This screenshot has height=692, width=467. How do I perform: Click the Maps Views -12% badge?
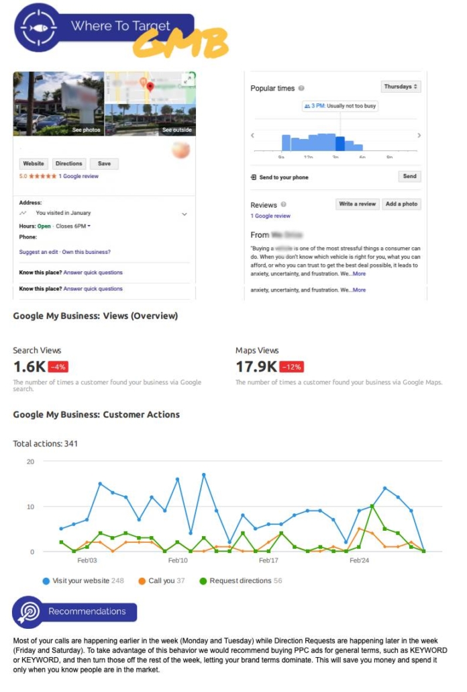point(292,367)
